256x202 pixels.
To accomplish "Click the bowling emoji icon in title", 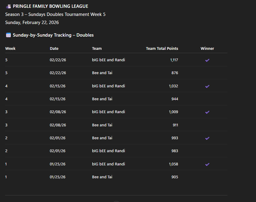I will (8, 6).
